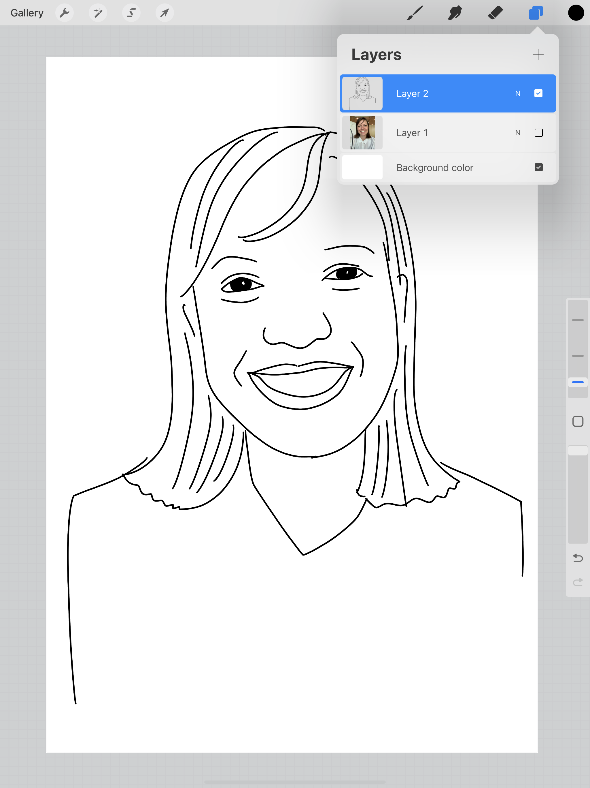Viewport: 590px width, 788px height.
Task: Open blend mode N for Layer 2
Action: coord(518,94)
